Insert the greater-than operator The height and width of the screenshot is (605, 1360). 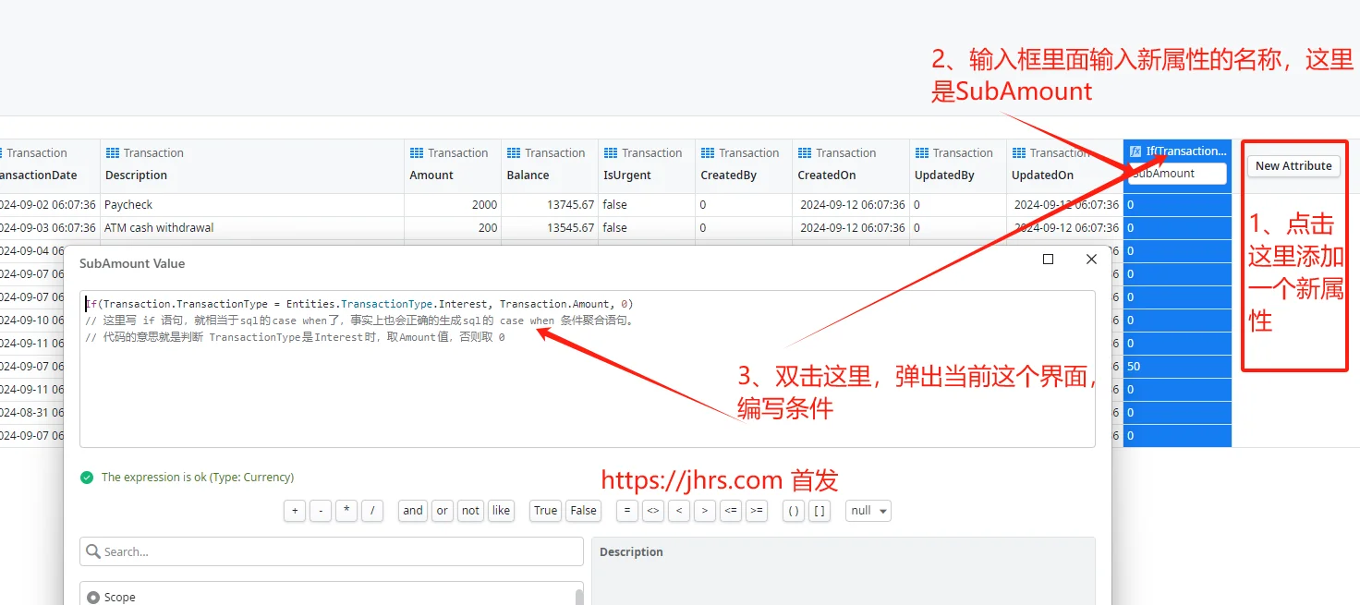tap(705, 511)
